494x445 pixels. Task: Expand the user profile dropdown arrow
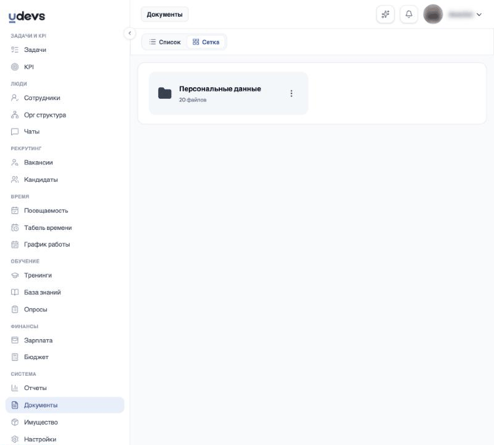(479, 14)
